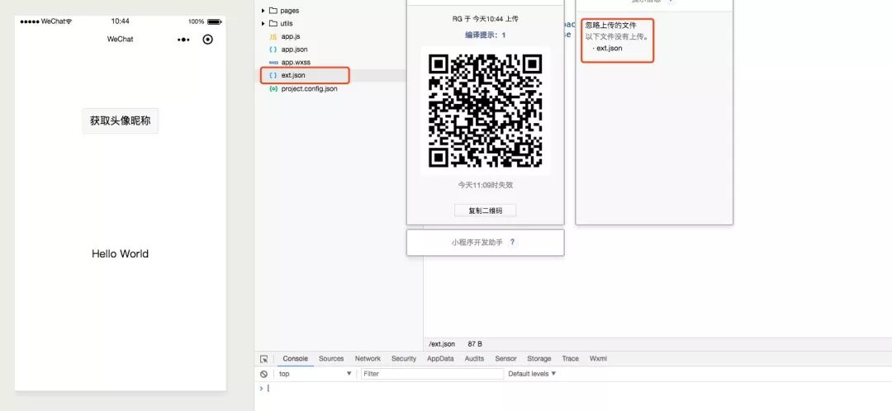Image resolution: width=892 pixels, height=411 pixels.
Task: Click ext.json in the ignored files list
Action: coord(609,49)
